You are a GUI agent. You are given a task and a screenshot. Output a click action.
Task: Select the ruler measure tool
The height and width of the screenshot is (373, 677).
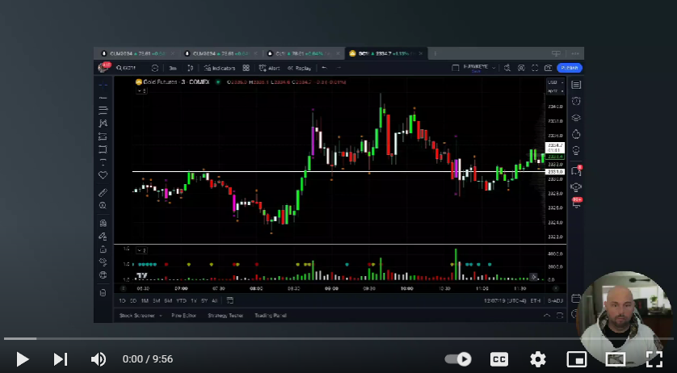pos(103,193)
